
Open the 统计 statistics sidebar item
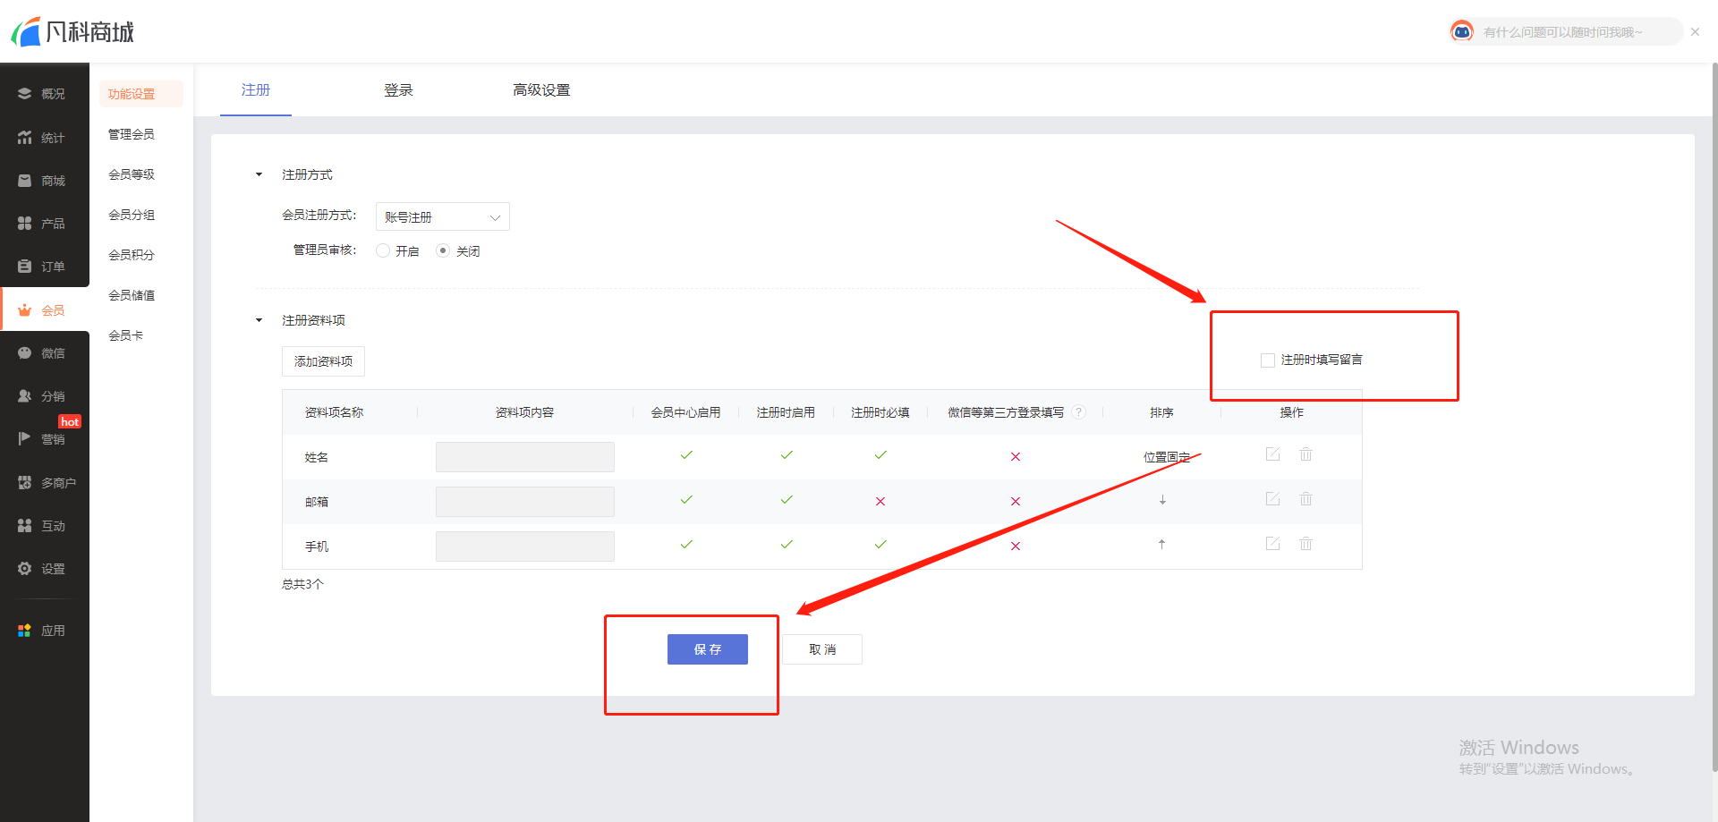click(x=41, y=138)
